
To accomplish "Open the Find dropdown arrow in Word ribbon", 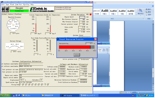I will [x=152, y=10].
